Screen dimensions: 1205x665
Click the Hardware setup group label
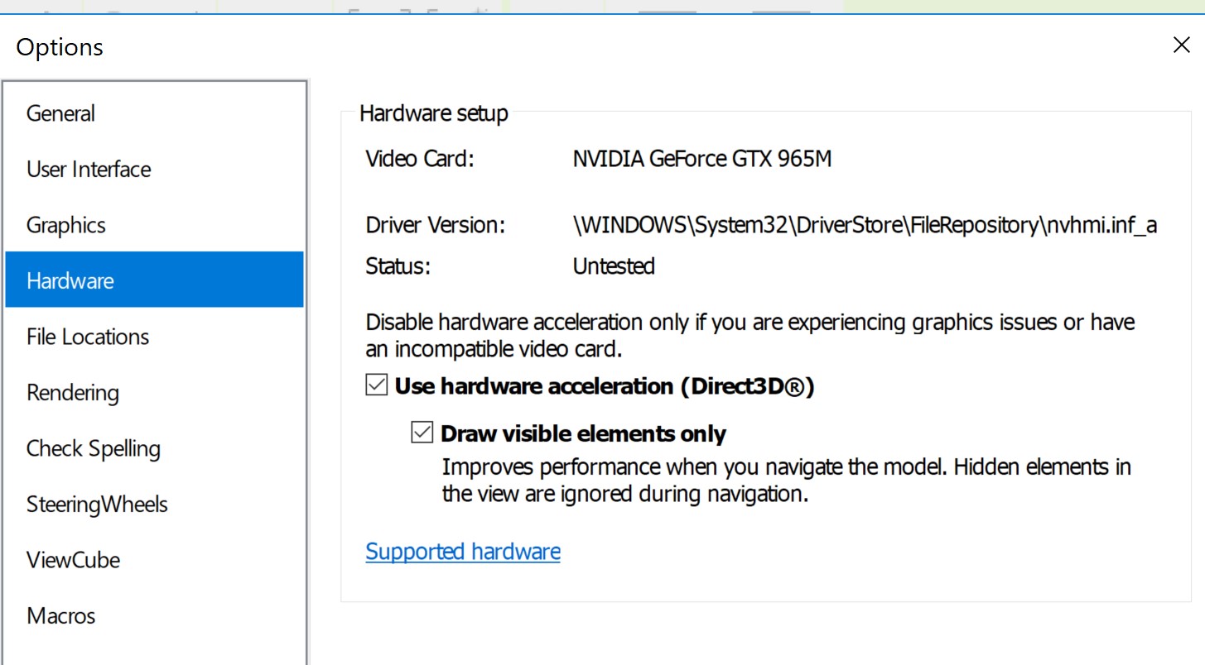pyautogui.click(x=434, y=113)
